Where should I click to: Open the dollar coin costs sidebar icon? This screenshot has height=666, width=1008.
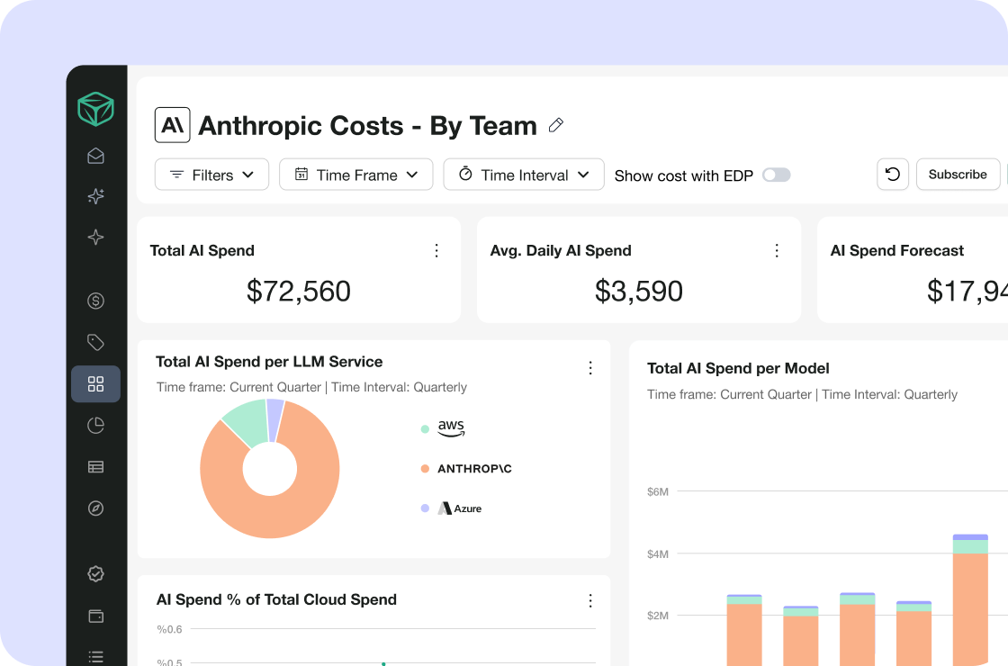95,301
